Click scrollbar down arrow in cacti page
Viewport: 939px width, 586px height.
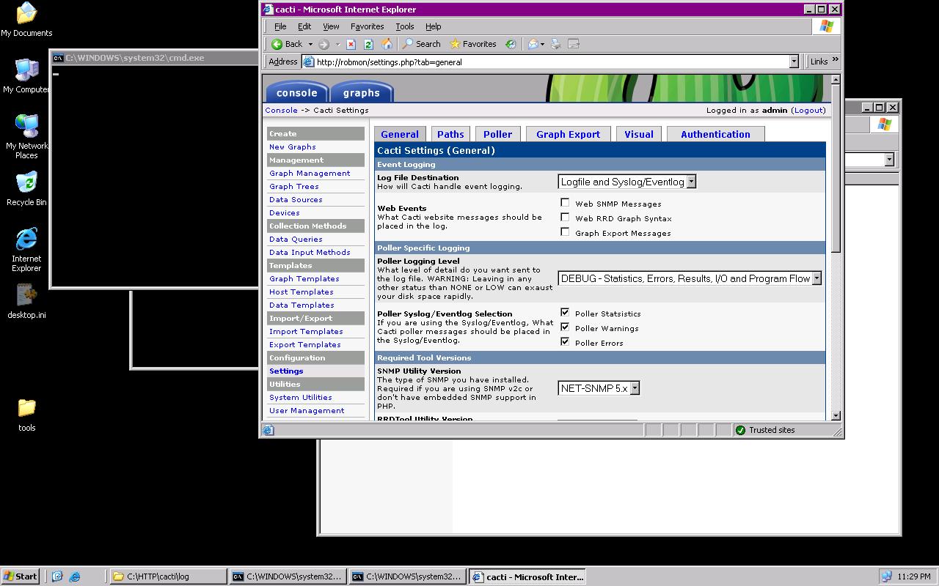coord(836,415)
